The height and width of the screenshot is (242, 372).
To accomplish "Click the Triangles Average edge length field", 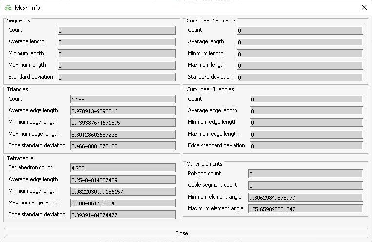I will (x=122, y=111).
